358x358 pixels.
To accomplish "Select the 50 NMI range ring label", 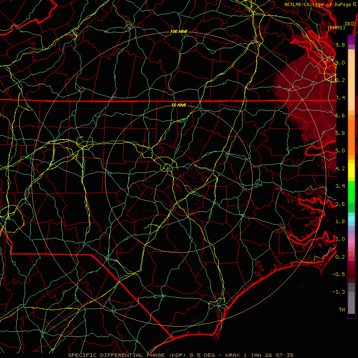I will pyautogui.click(x=179, y=105).
